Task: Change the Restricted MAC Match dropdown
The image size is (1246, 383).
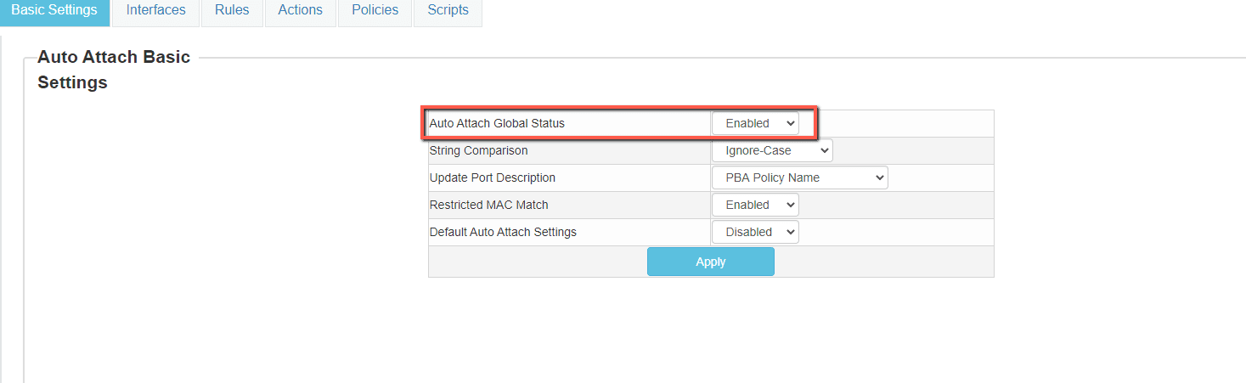Action: click(x=755, y=205)
